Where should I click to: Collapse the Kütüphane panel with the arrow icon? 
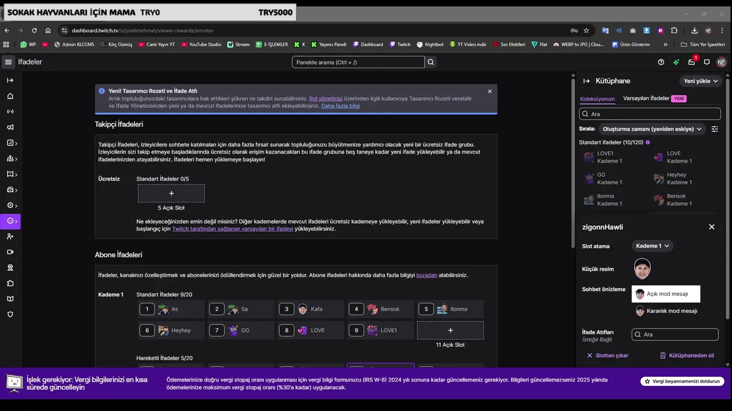point(586,81)
